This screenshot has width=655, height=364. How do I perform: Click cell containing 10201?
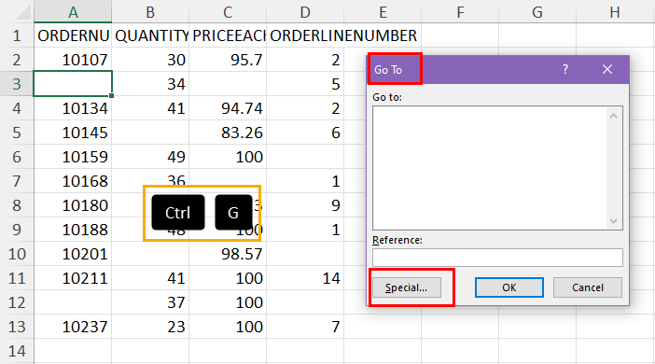click(x=73, y=254)
